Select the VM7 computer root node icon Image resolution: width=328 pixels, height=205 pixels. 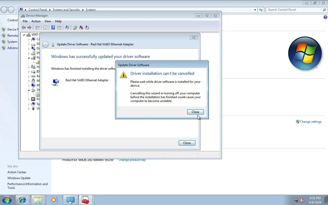(28, 35)
